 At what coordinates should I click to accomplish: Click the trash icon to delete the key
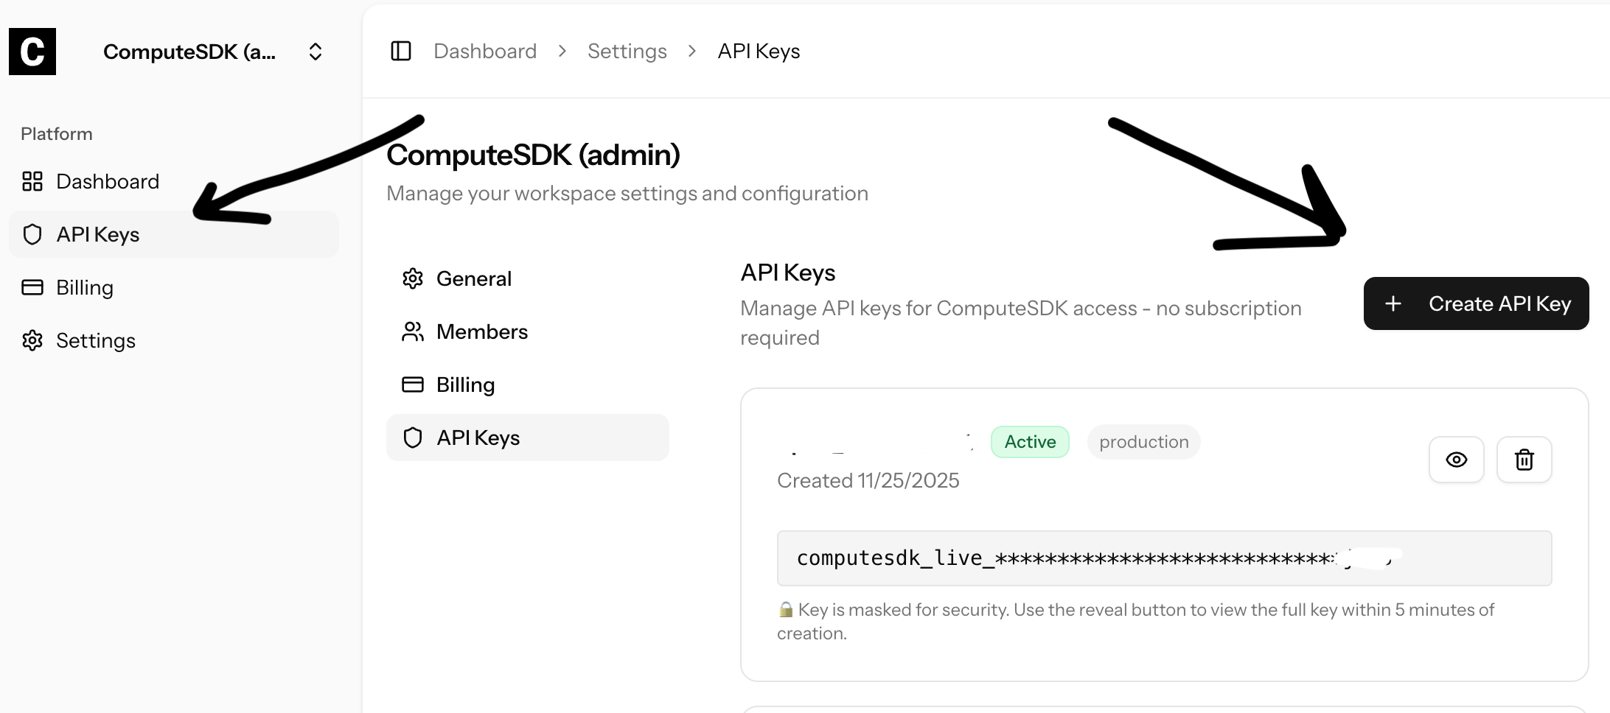1524,460
